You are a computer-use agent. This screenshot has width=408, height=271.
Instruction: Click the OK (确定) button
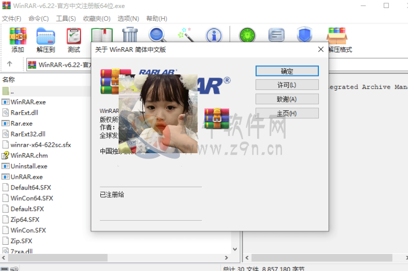point(287,71)
